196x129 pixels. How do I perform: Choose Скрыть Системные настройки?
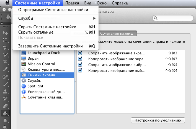point(55,27)
